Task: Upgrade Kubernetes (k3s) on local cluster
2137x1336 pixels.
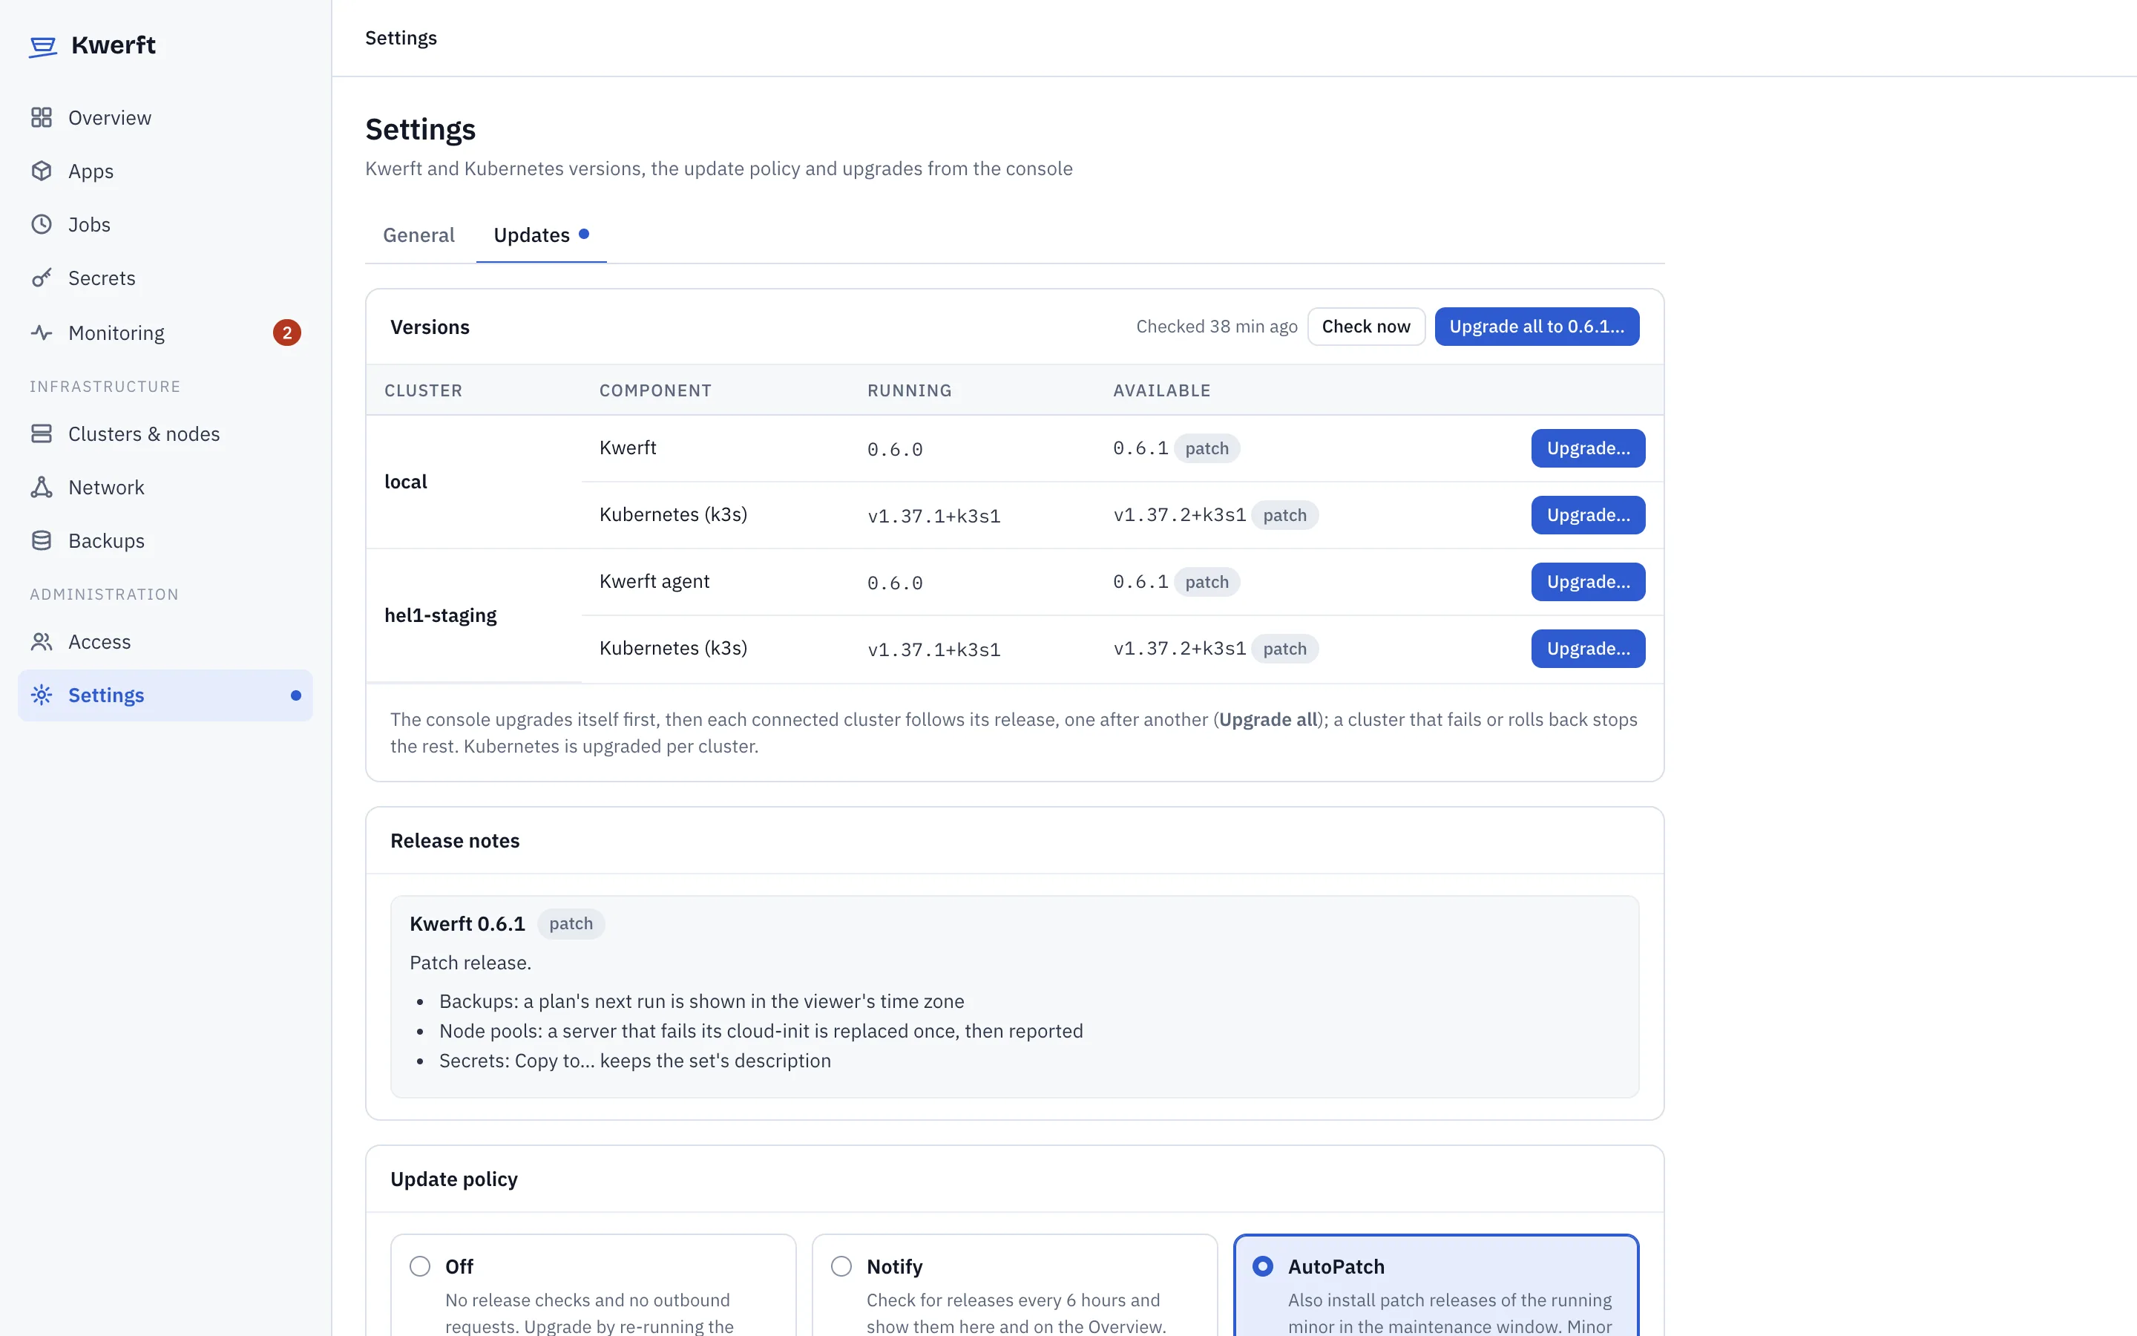Action: click(x=1588, y=514)
